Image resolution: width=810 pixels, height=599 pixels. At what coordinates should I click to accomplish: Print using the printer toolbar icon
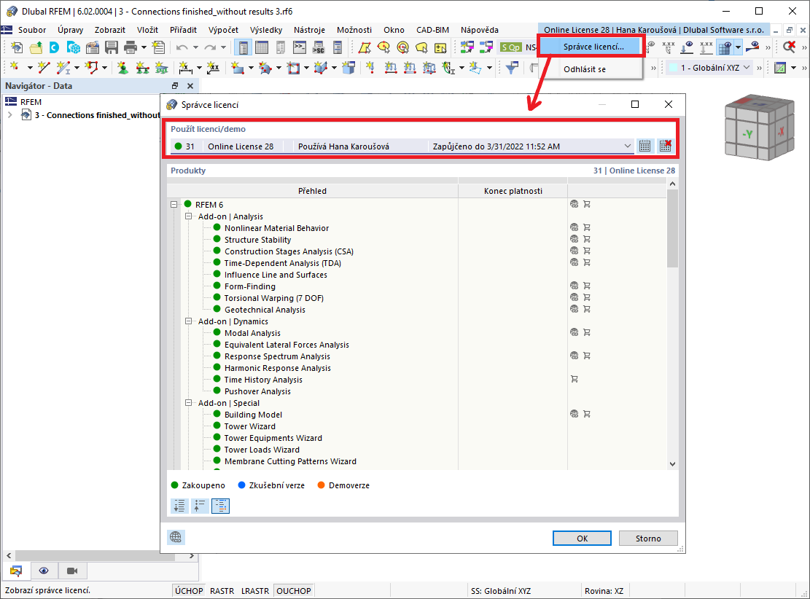[131, 48]
